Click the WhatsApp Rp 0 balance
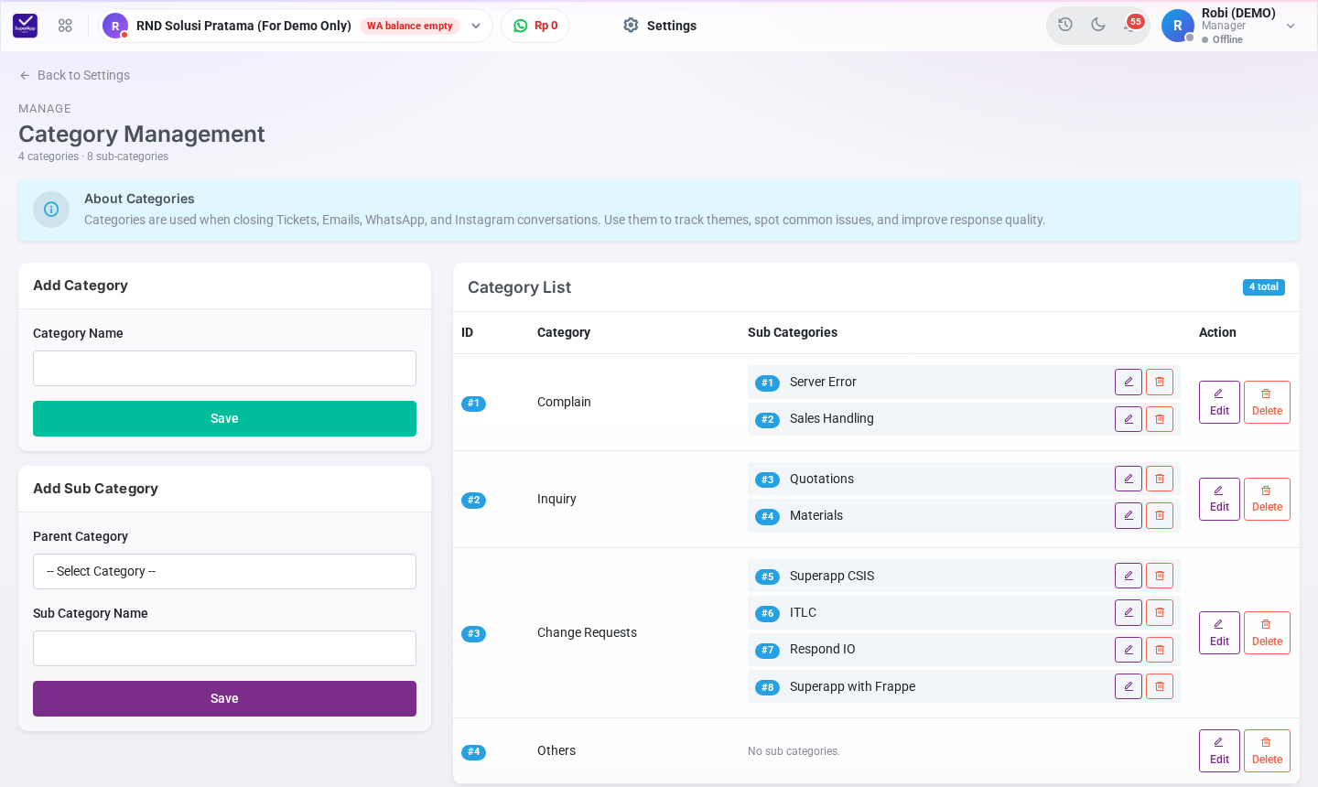 [535, 26]
